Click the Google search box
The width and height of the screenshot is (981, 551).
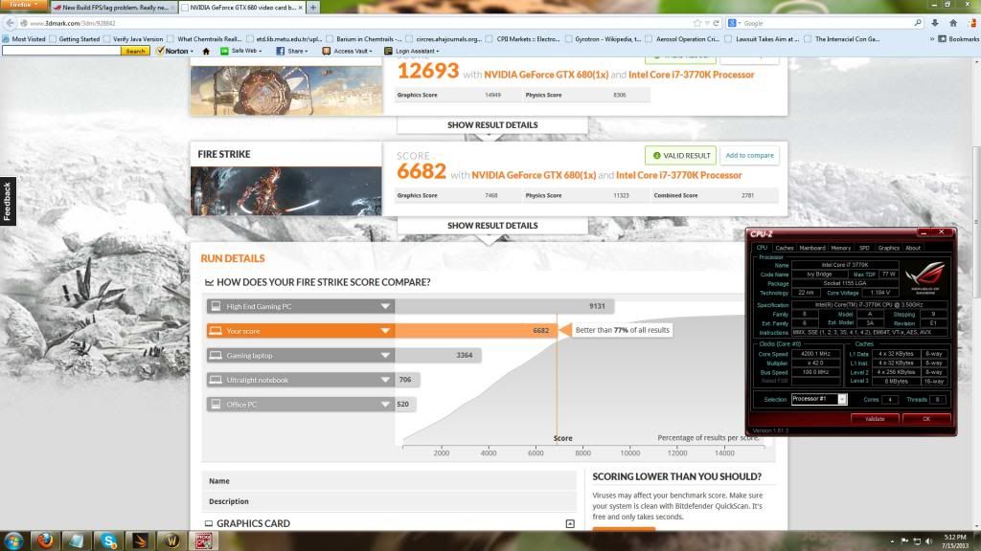coord(826,23)
